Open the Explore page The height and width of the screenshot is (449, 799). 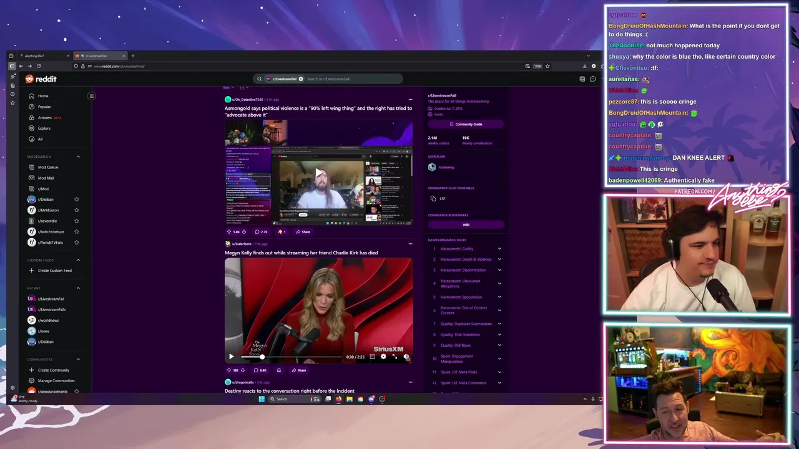click(44, 128)
